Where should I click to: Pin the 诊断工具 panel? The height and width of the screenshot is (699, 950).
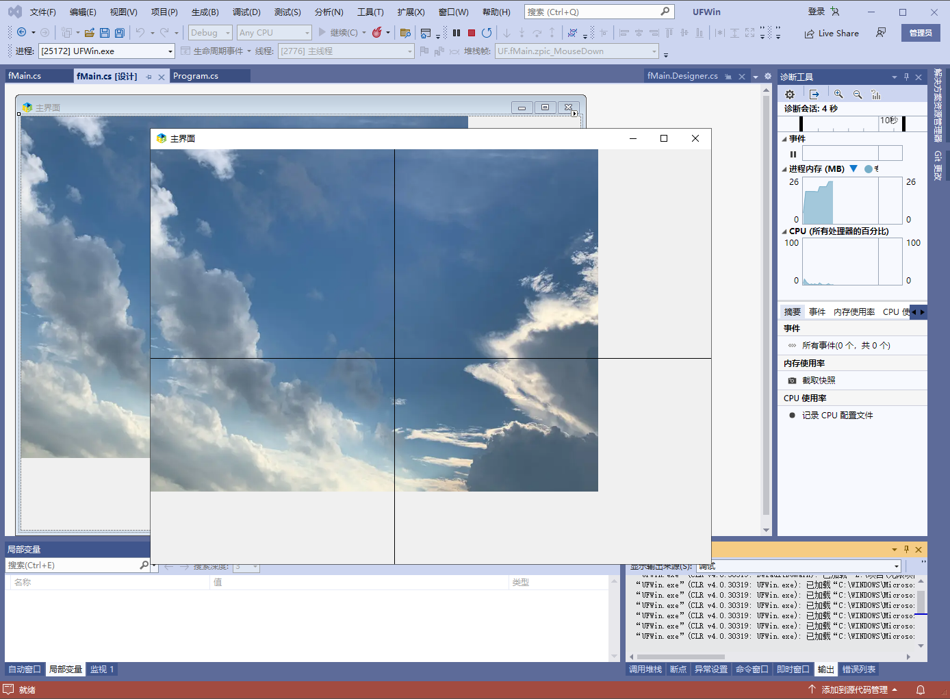[906, 77]
